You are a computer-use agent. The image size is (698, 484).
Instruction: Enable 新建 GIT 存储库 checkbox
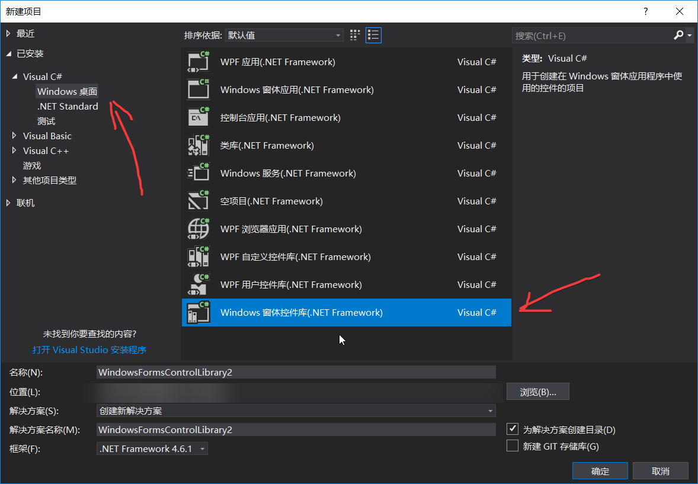513,445
